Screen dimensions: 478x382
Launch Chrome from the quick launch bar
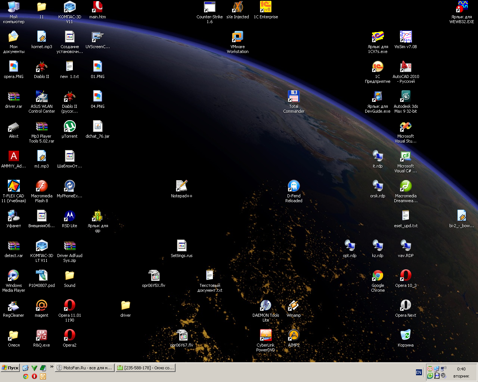click(x=26, y=376)
